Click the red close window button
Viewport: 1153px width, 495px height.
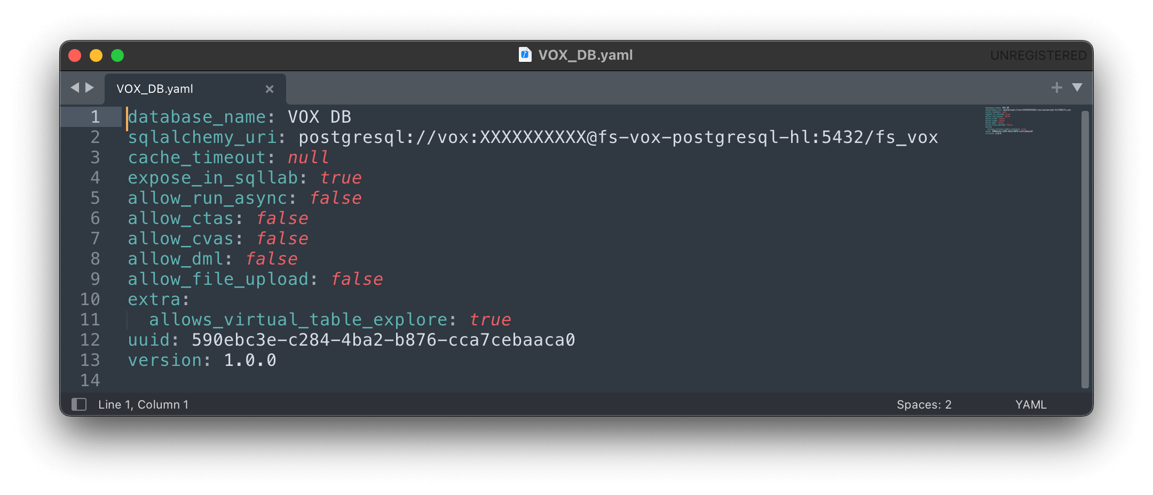click(75, 55)
